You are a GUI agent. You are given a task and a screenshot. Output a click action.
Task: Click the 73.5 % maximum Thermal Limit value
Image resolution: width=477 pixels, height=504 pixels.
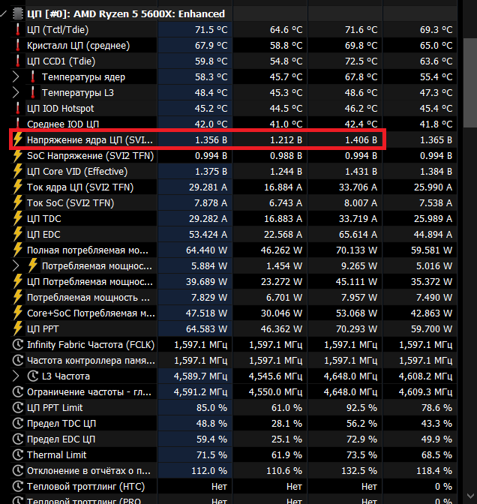[361, 454]
